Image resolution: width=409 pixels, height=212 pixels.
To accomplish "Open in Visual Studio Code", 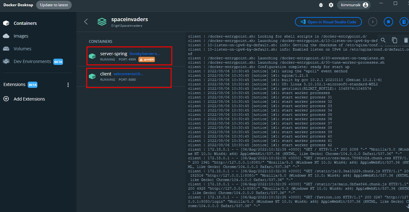I will 329,22.
